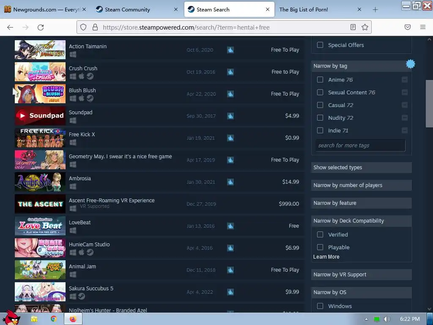Click the SteamOS icon under HunieCam Studio
Viewport: 433px width, 325px height.
coord(90,252)
